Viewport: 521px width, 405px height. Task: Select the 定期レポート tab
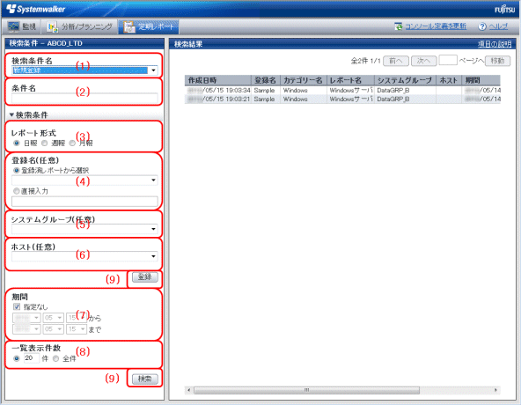[x=149, y=27]
